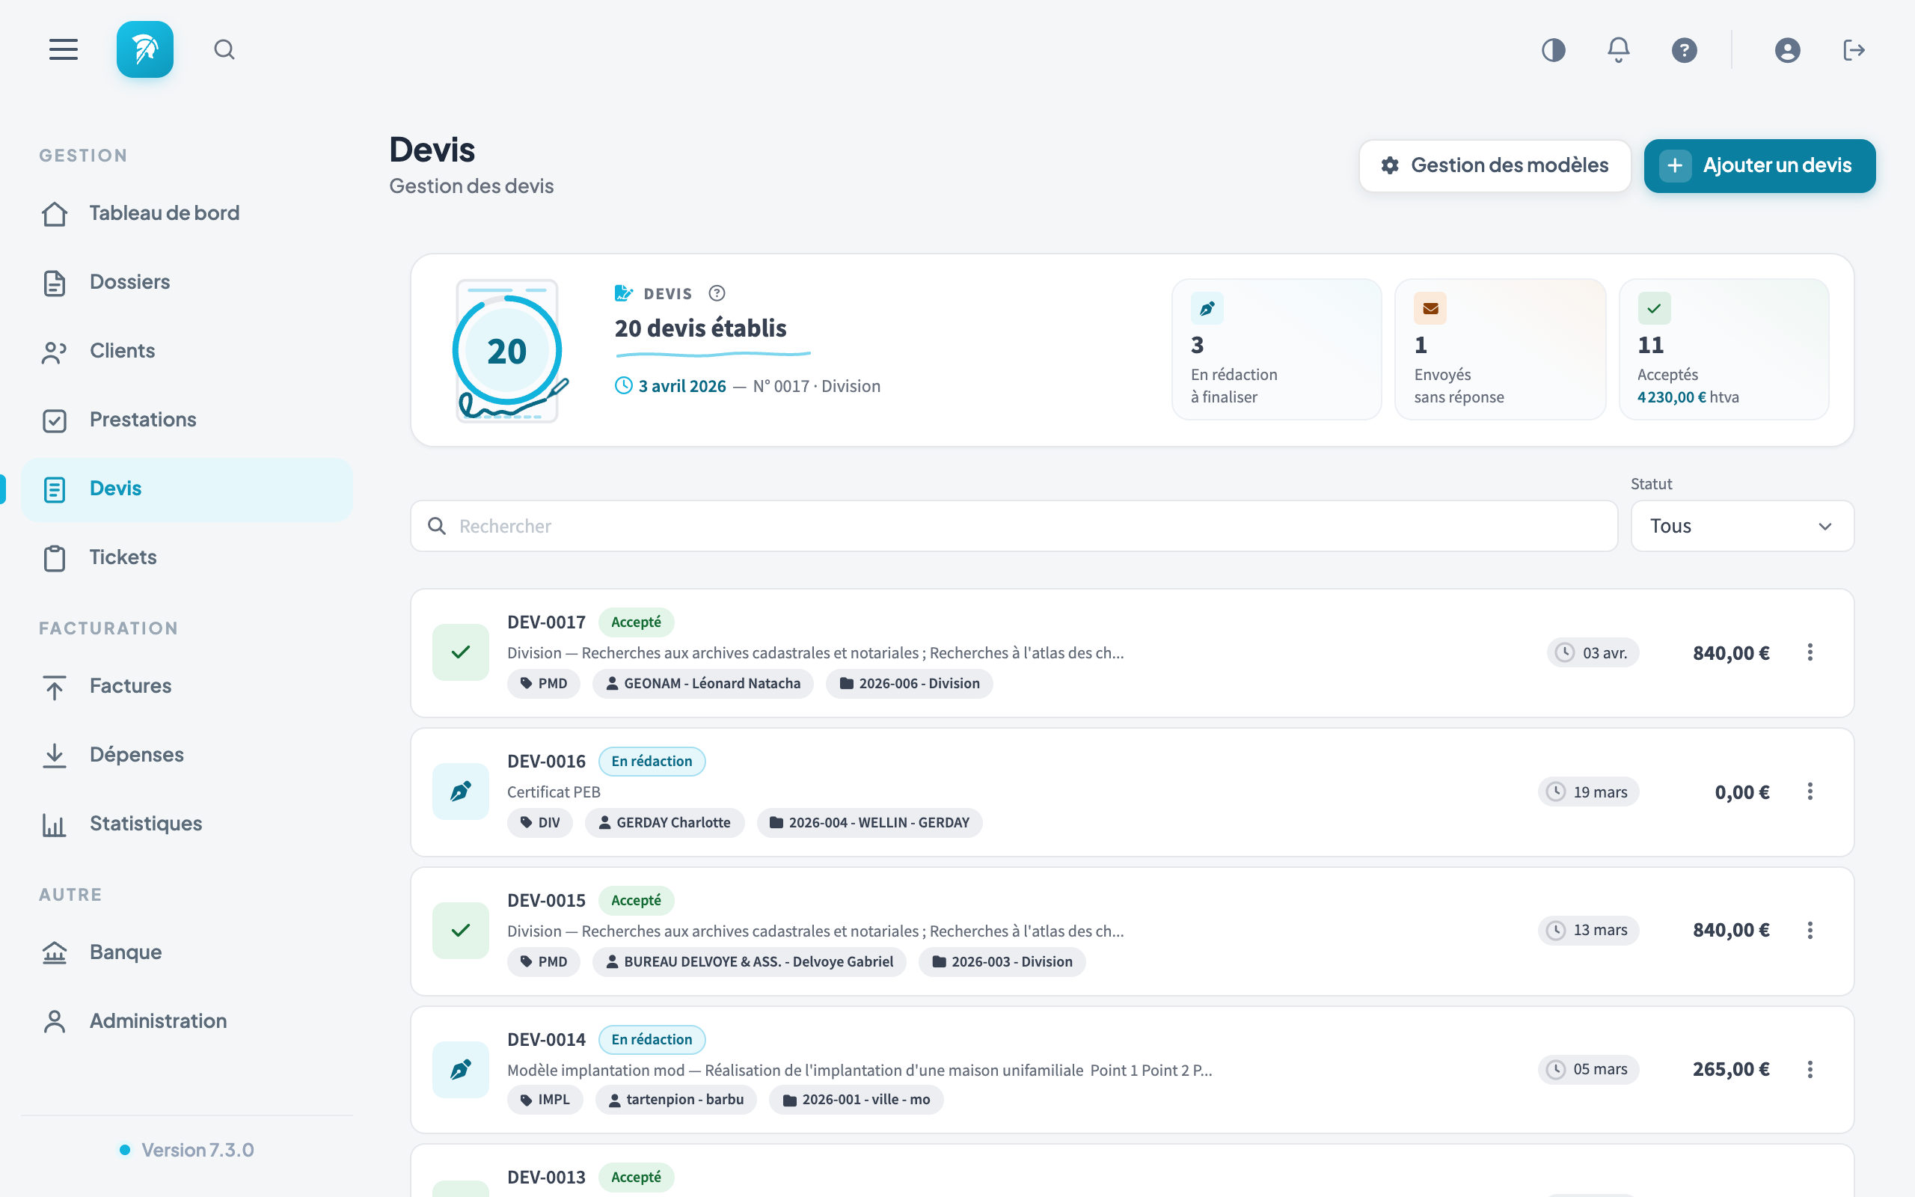The image size is (1915, 1197).
Task: Open Banque page
Action: 187,952
